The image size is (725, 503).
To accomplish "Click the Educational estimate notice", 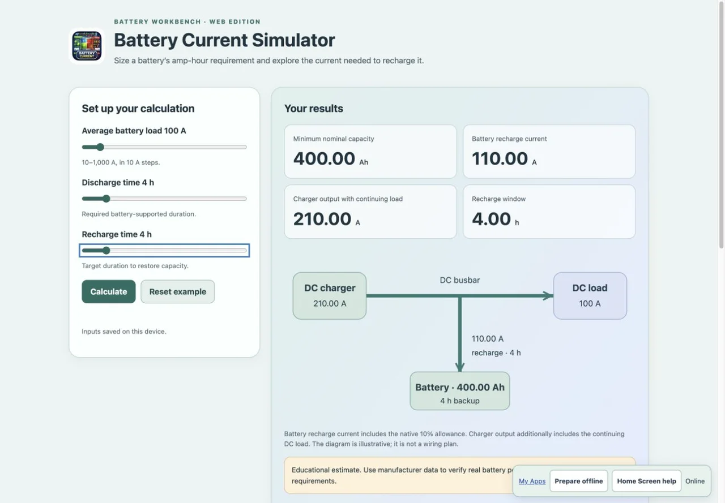I will coord(460,475).
